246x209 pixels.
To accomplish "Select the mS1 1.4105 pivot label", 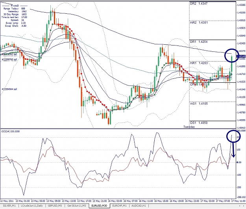I will tap(199, 104).
